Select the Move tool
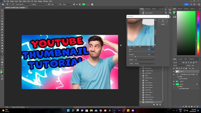 tap(2, 10)
